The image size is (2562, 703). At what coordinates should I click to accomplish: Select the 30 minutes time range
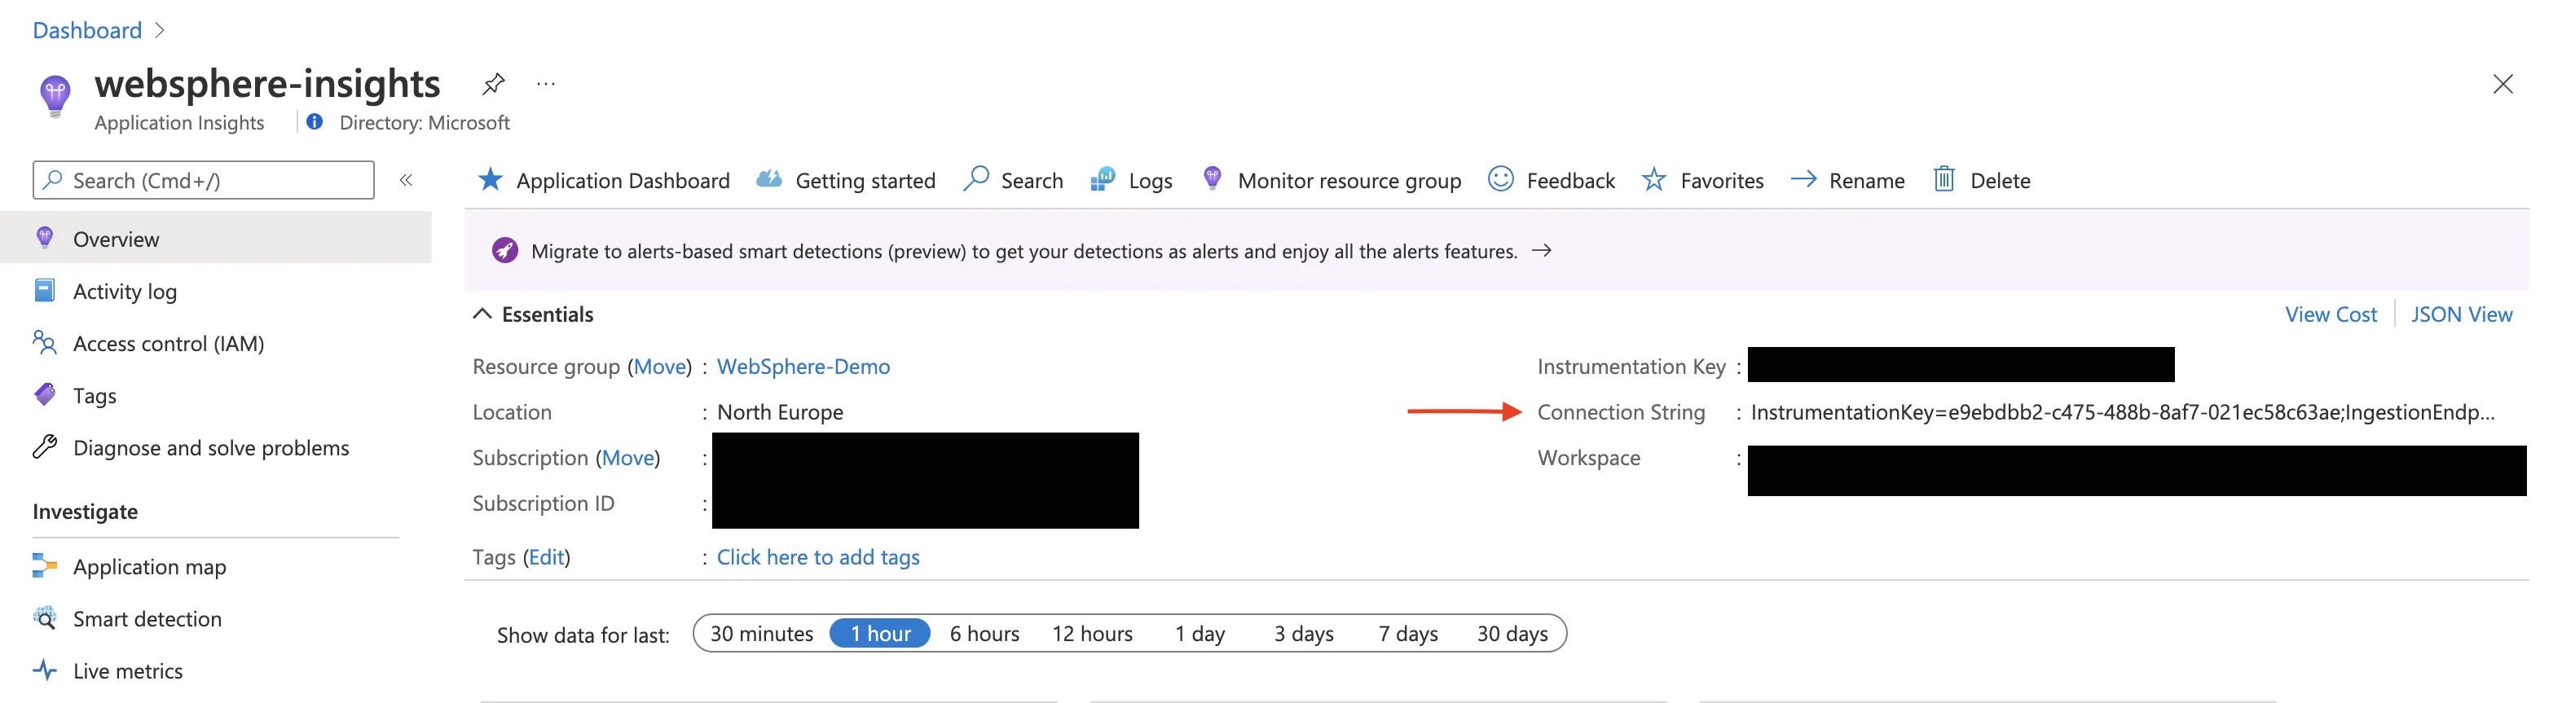[762, 634]
